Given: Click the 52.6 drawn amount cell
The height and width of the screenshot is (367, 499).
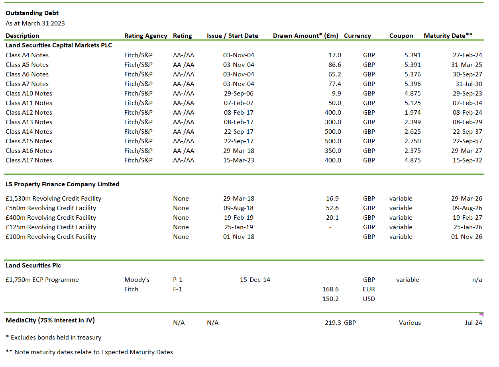Looking at the screenshot, I should [x=332, y=208].
